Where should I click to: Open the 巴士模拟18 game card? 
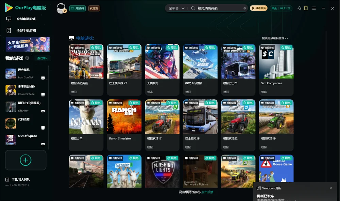coord(200,125)
